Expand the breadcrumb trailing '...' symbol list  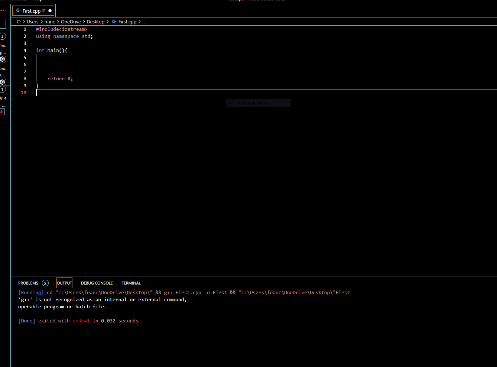pyautogui.click(x=144, y=22)
